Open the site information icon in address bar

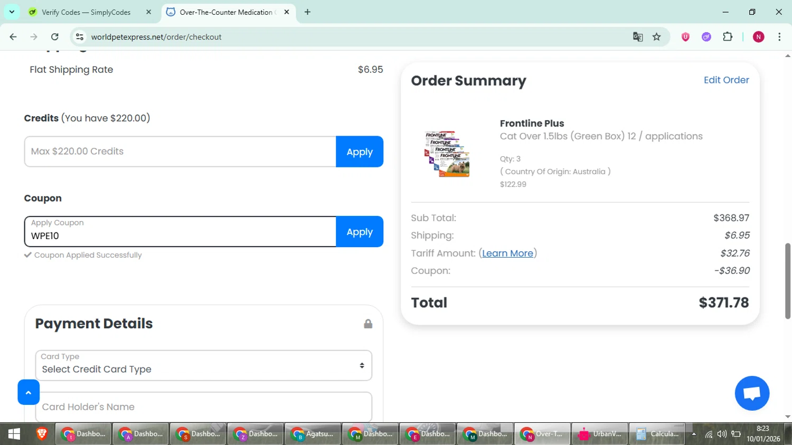[80, 37]
